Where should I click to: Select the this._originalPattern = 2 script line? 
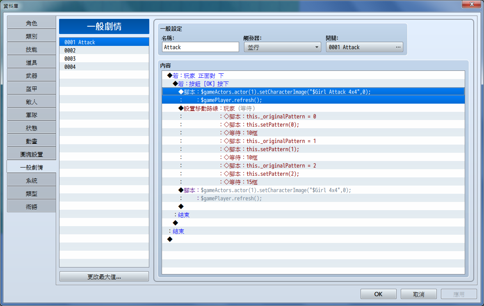pos(313,165)
